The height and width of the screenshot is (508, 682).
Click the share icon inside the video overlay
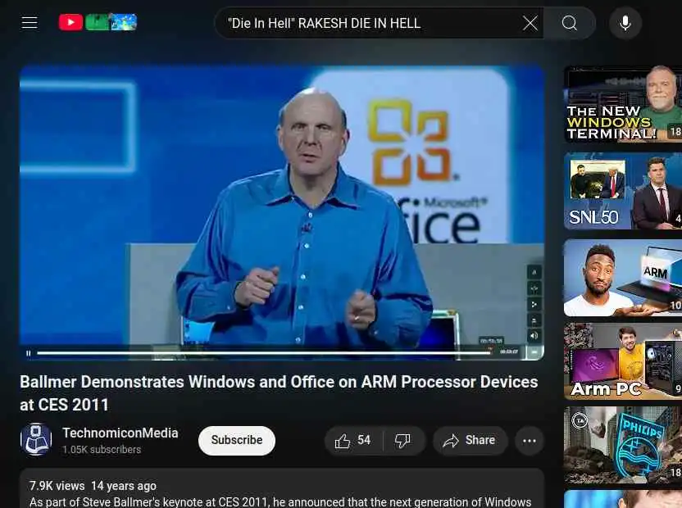pyautogui.click(x=534, y=304)
